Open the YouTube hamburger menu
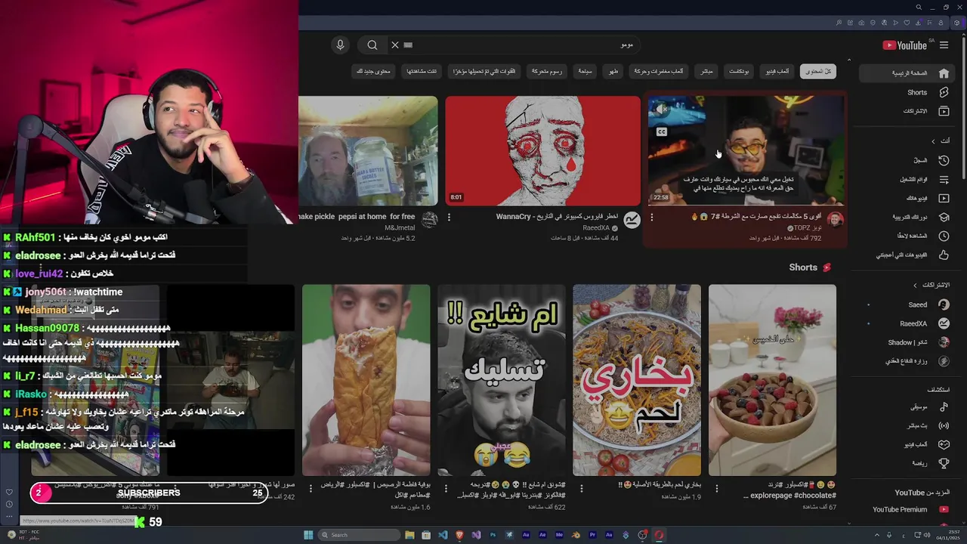Viewport: 967px width, 544px height. point(944,45)
